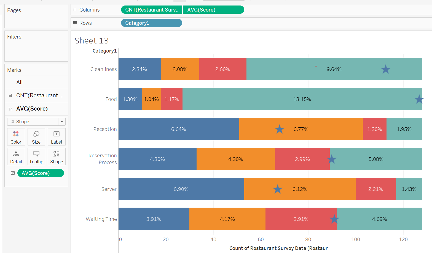This screenshot has width=432, height=253.
Task: Open the Detail mark property
Action: [16, 156]
